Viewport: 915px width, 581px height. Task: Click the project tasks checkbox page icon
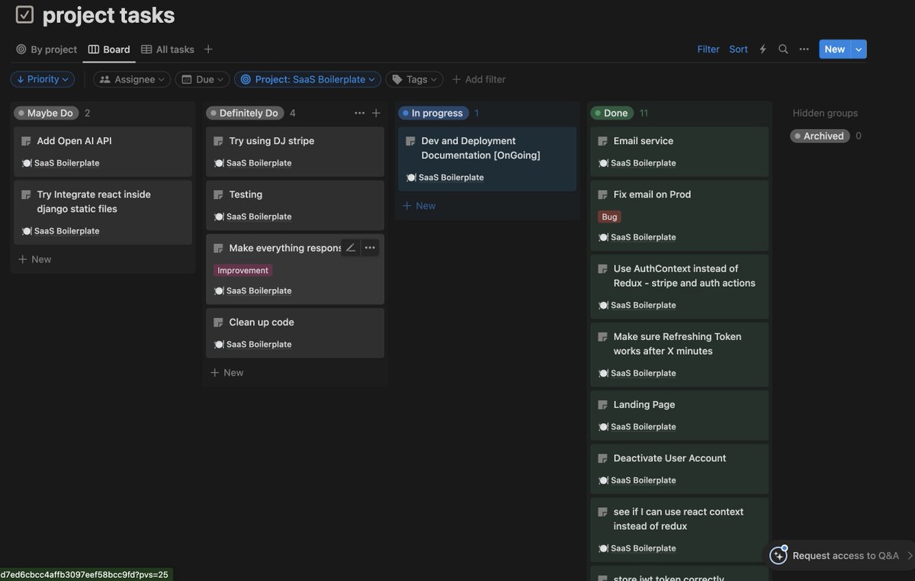click(24, 14)
